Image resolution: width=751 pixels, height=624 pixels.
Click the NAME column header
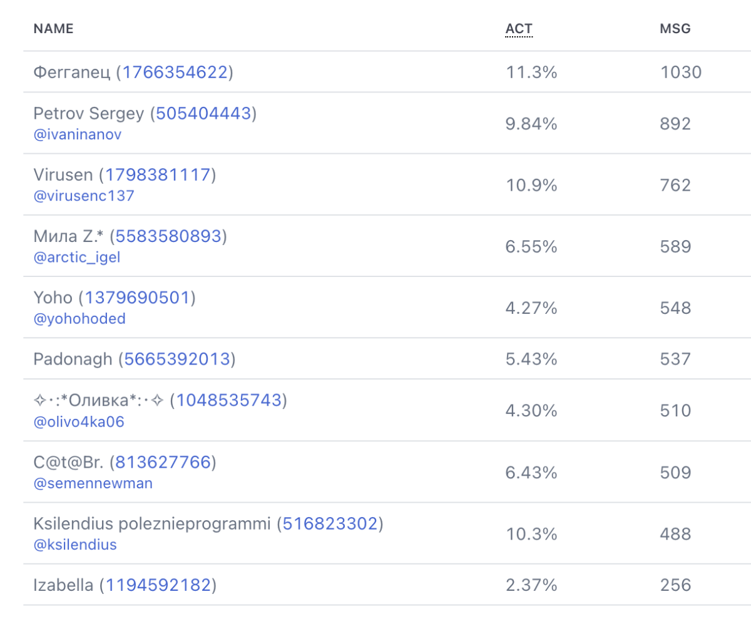tap(53, 29)
